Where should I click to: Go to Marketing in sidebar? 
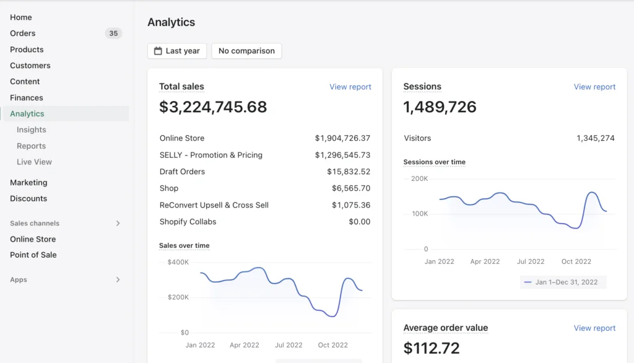click(28, 183)
